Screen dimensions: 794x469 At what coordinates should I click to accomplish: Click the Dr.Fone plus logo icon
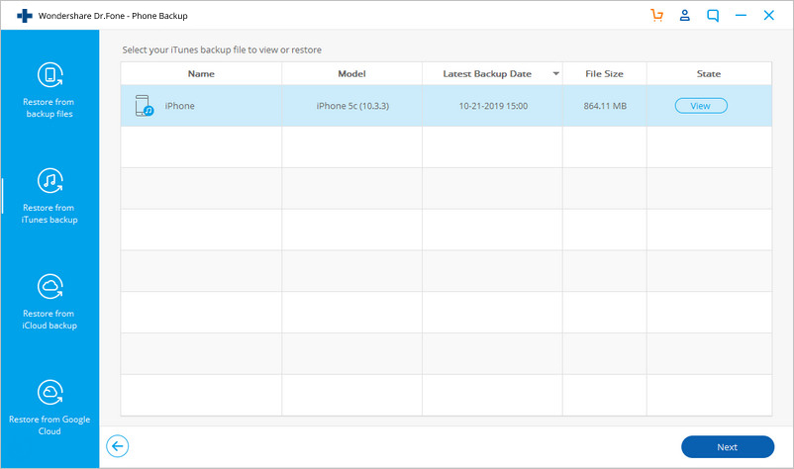click(25, 16)
